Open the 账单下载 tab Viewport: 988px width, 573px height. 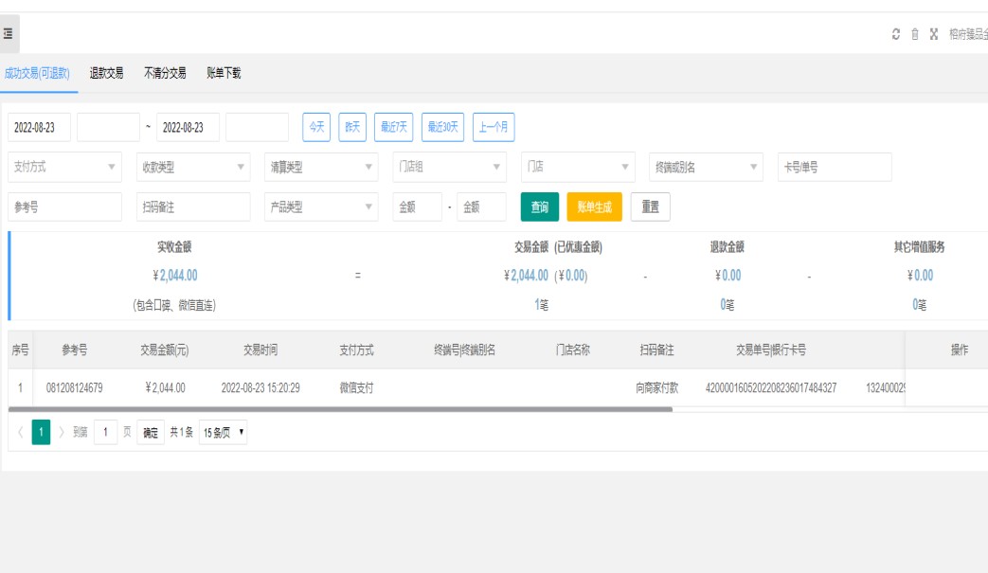coord(224,73)
